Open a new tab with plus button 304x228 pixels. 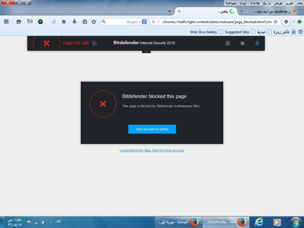[170, 11]
